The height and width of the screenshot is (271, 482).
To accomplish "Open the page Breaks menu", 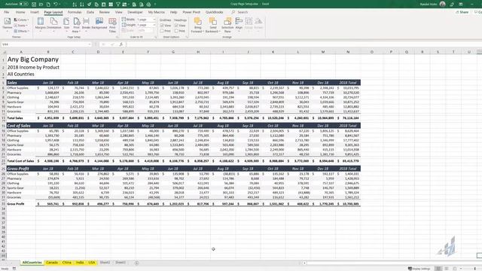I will [x=86, y=24].
